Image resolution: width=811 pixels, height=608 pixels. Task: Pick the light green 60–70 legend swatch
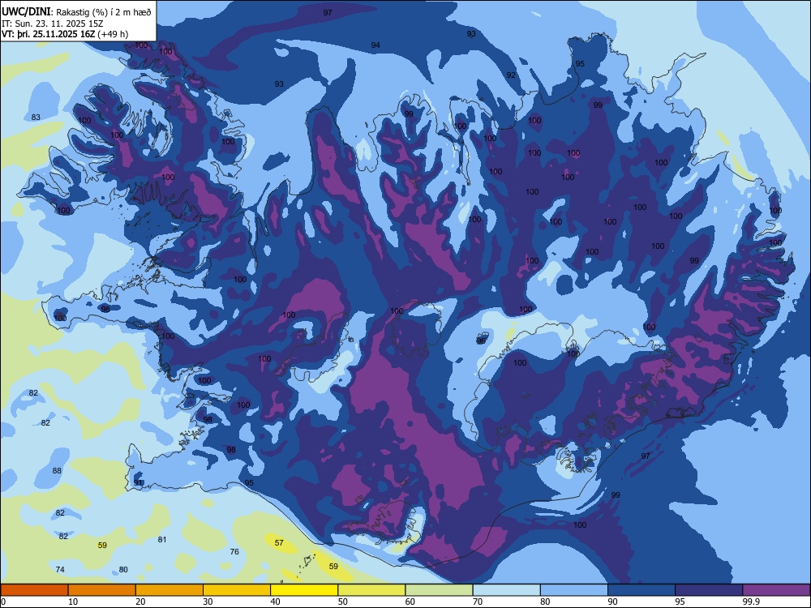[x=439, y=590]
